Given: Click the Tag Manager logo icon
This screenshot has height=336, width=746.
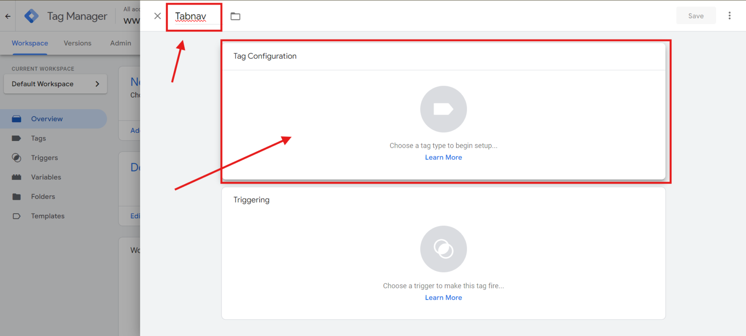Looking at the screenshot, I should 32,16.
